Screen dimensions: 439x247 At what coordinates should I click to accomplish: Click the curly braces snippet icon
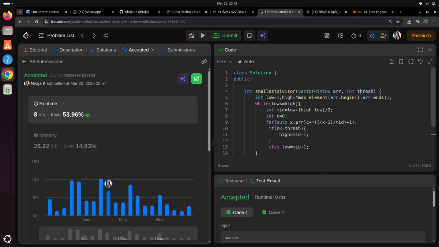(x=411, y=61)
